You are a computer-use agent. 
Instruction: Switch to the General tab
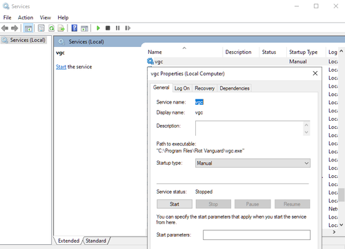[161, 88]
